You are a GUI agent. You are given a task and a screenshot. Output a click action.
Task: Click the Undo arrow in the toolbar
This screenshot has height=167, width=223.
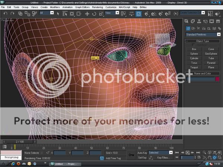pyautogui.click(x=5, y=13)
